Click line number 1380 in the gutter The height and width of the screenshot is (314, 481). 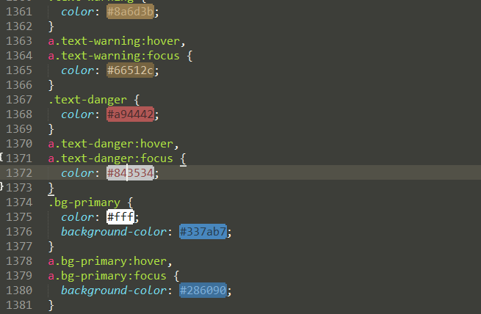tap(18, 291)
